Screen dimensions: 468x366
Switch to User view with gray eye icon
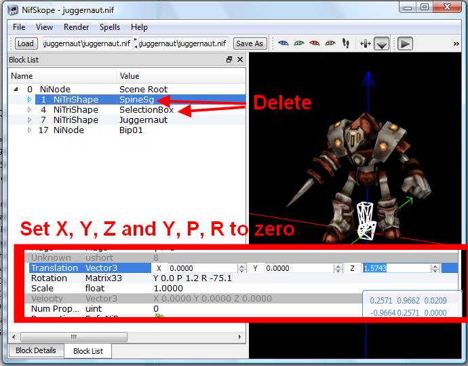(x=330, y=43)
